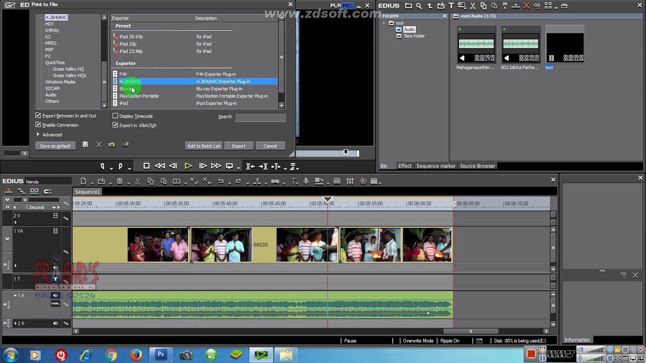This screenshot has height=363, width=646.
Task: Select the Bin tab
Action: point(384,166)
